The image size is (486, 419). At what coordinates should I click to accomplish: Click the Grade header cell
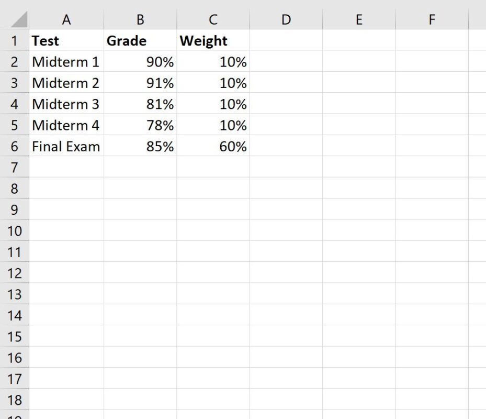click(x=140, y=40)
